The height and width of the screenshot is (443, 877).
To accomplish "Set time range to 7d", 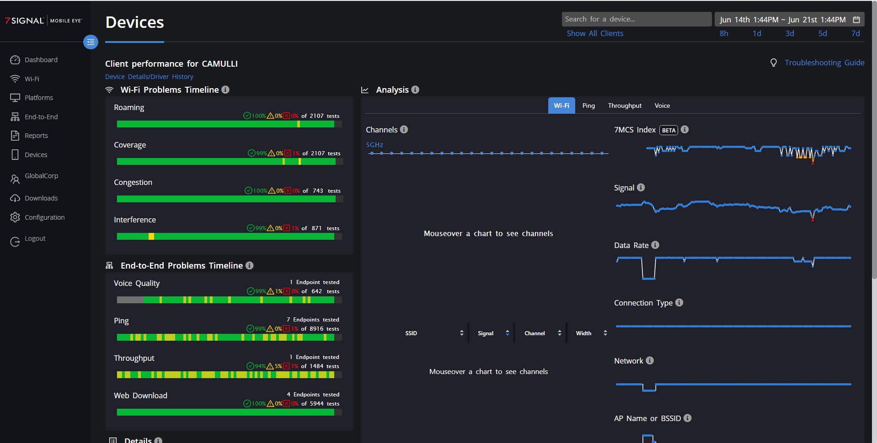I will coord(855,33).
